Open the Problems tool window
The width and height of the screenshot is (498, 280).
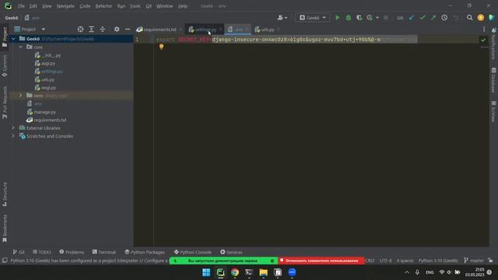pos(72,252)
